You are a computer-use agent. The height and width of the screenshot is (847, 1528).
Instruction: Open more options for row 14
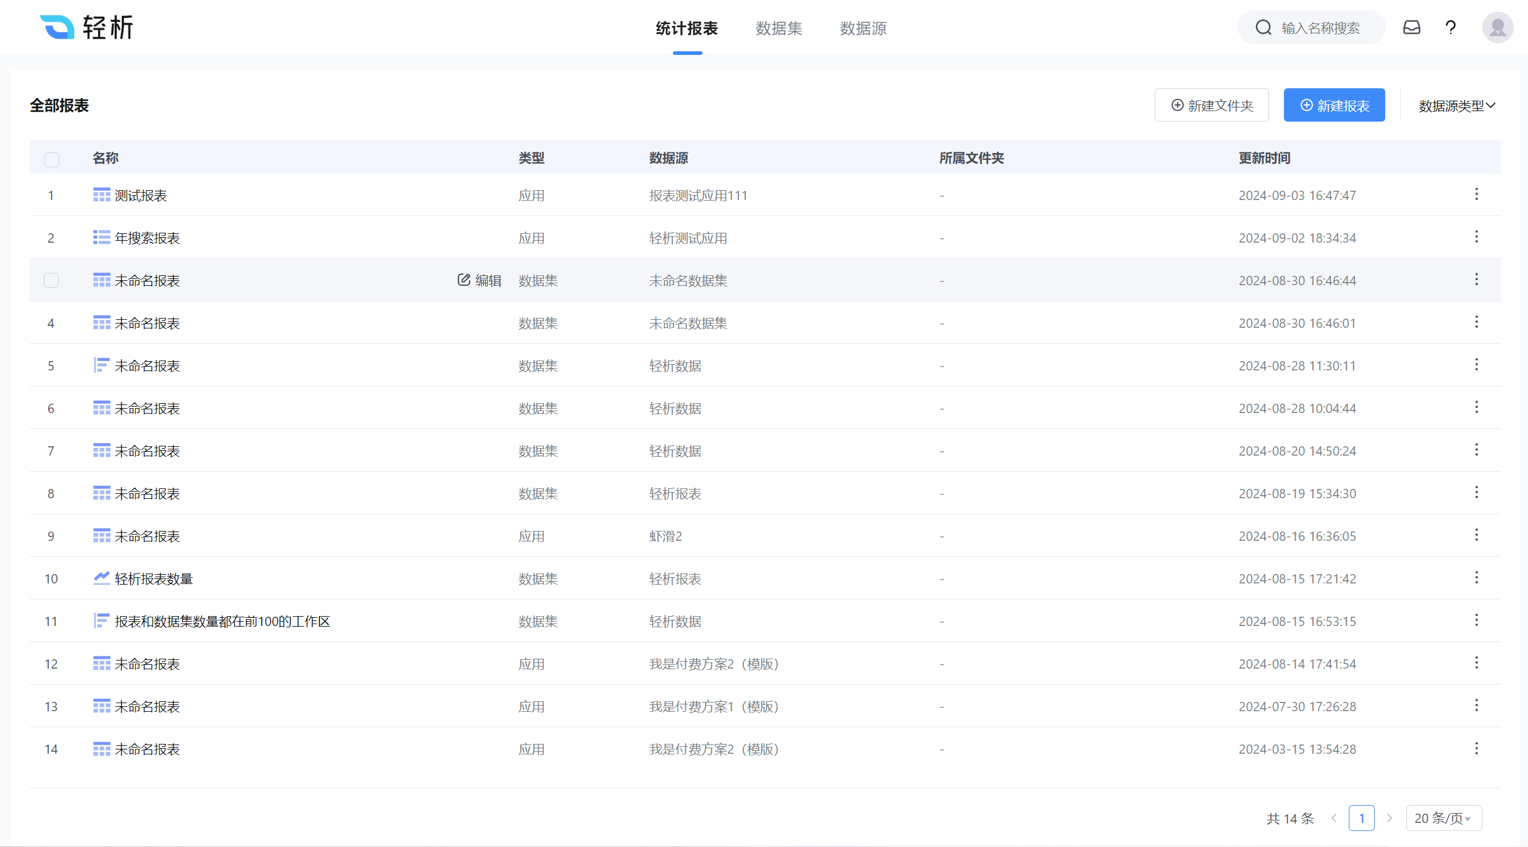[1477, 749]
